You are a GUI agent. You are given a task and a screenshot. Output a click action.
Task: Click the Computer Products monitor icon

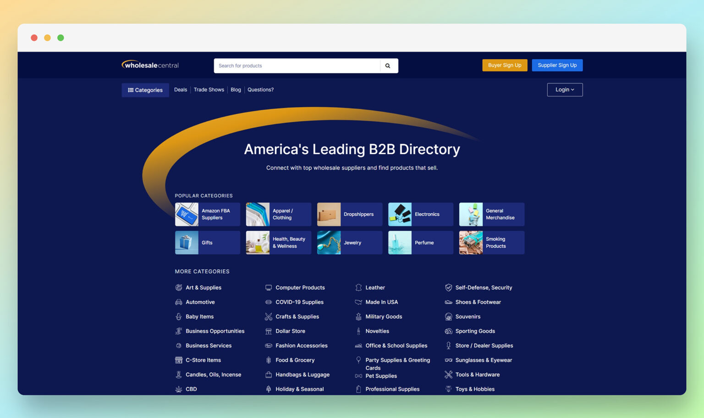(x=268, y=288)
